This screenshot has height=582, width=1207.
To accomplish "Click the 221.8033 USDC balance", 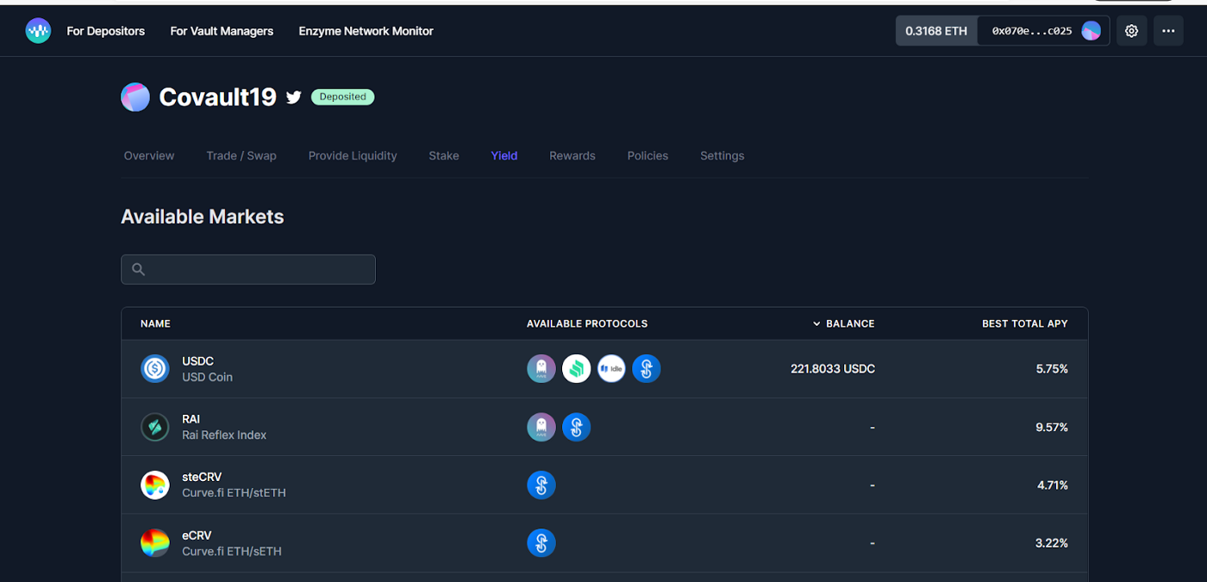I will 833,369.
